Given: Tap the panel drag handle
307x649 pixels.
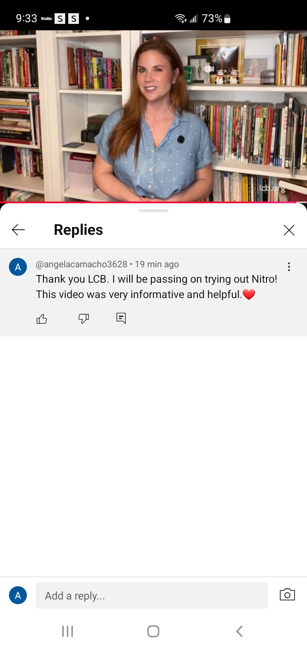Looking at the screenshot, I should click(x=153, y=210).
